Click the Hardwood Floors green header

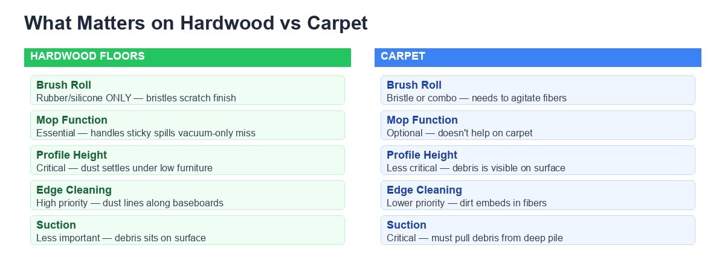pyautogui.click(x=187, y=57)
